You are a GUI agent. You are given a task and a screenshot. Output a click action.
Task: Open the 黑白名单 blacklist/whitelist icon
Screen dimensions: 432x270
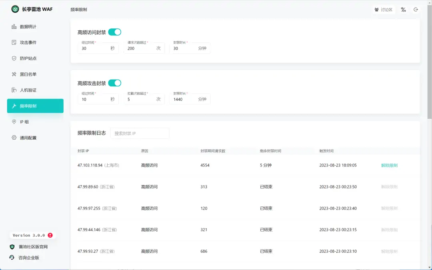coord(13,74)
